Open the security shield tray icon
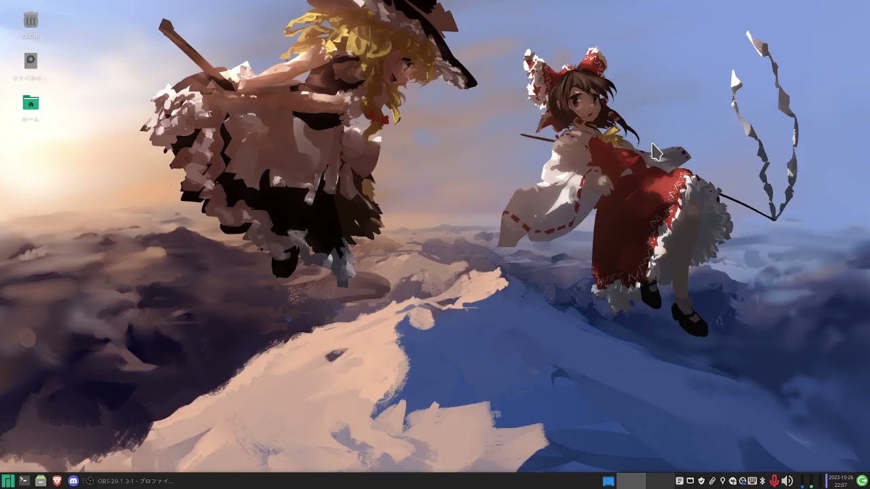Viewport: 870px width, 489px height. point(701,481)
